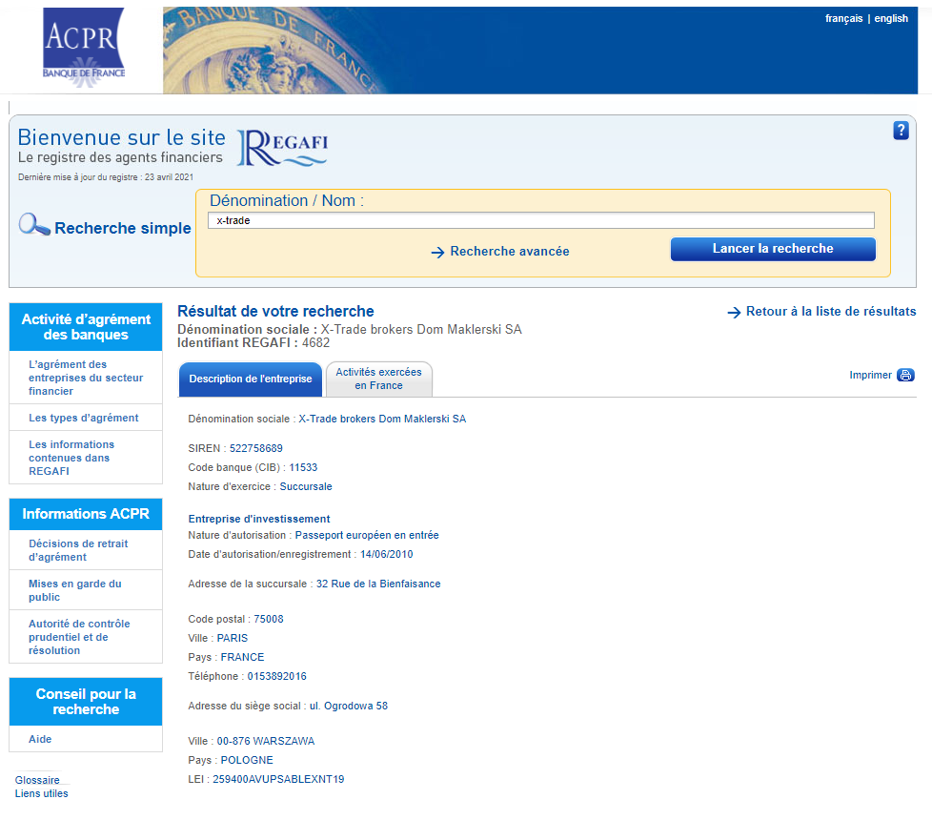Screen dimensions: 932x820
Task: Click Informations ACPR sidebar header
Action: point(86,514)
